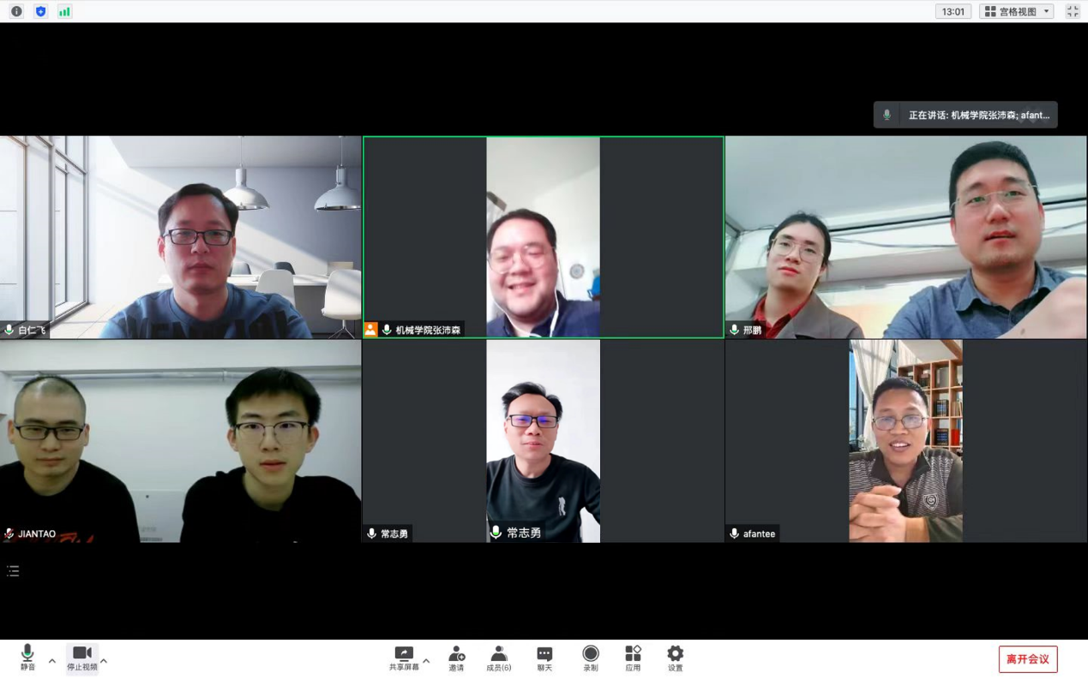The height and width of the screenshot is (679, 1088).
Task: Open the 应用 apps icon
Action: point(633,658)
